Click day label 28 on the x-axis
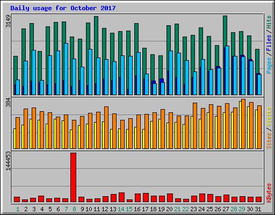Screen dimensions: 275x215 [x=234, y=209]
